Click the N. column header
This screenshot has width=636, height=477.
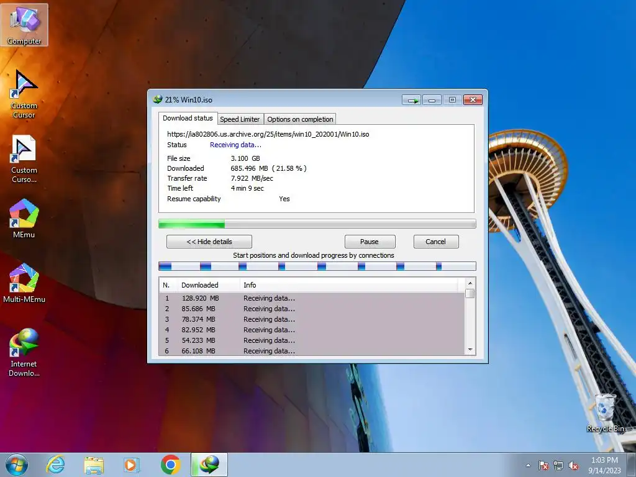coord(169,285)
